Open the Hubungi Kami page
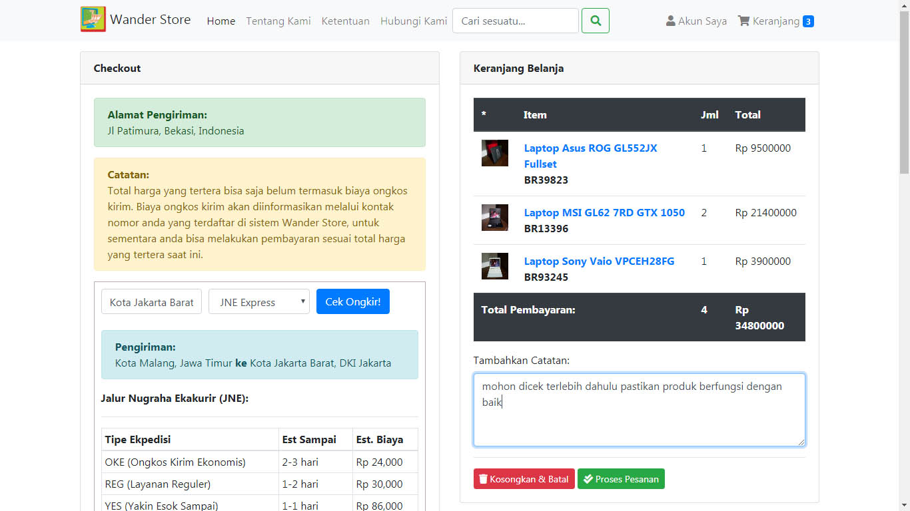910x511 pixels. point(414,21)
